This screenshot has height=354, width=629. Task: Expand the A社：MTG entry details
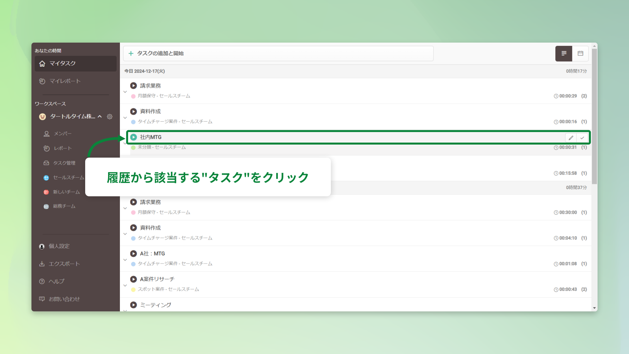[x=125, y=259]
